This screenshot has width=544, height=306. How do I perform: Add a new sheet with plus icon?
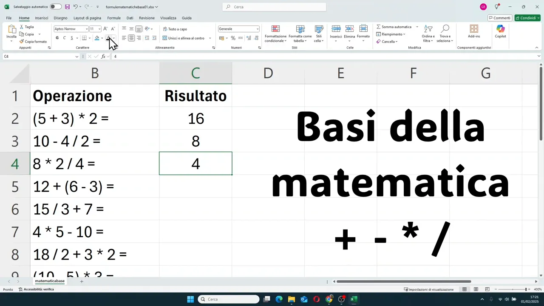click(82, 281)
